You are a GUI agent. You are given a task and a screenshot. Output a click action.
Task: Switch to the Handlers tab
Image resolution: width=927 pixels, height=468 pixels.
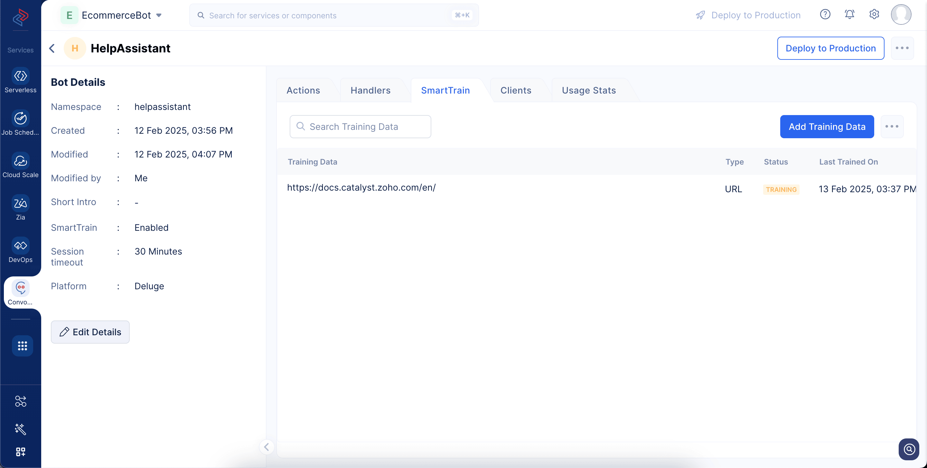point(371,90)
